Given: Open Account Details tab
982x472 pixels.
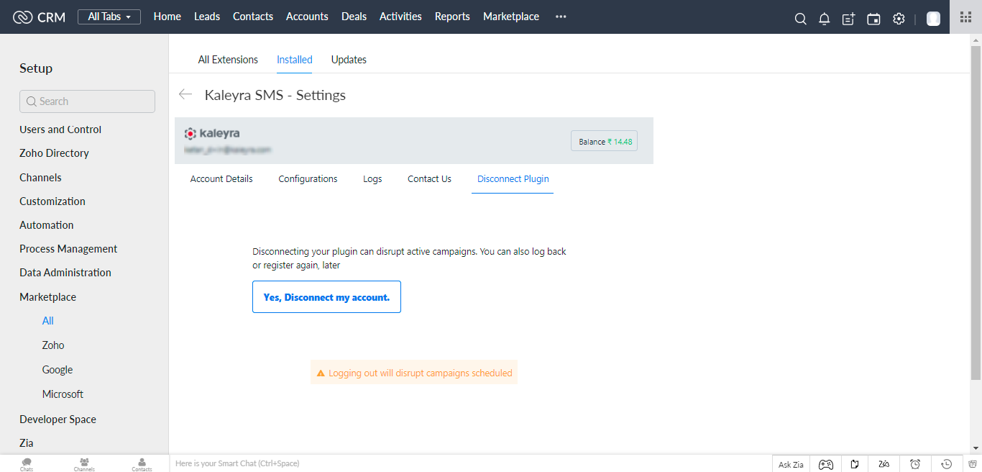Looking at the screenshot, I should point(221,179).
